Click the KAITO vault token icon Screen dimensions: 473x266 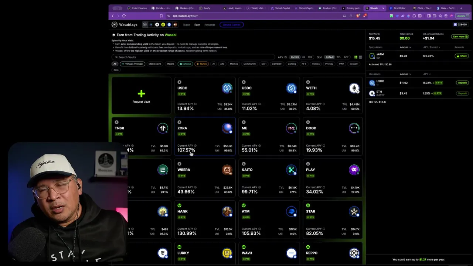click(x=291, y=170)
